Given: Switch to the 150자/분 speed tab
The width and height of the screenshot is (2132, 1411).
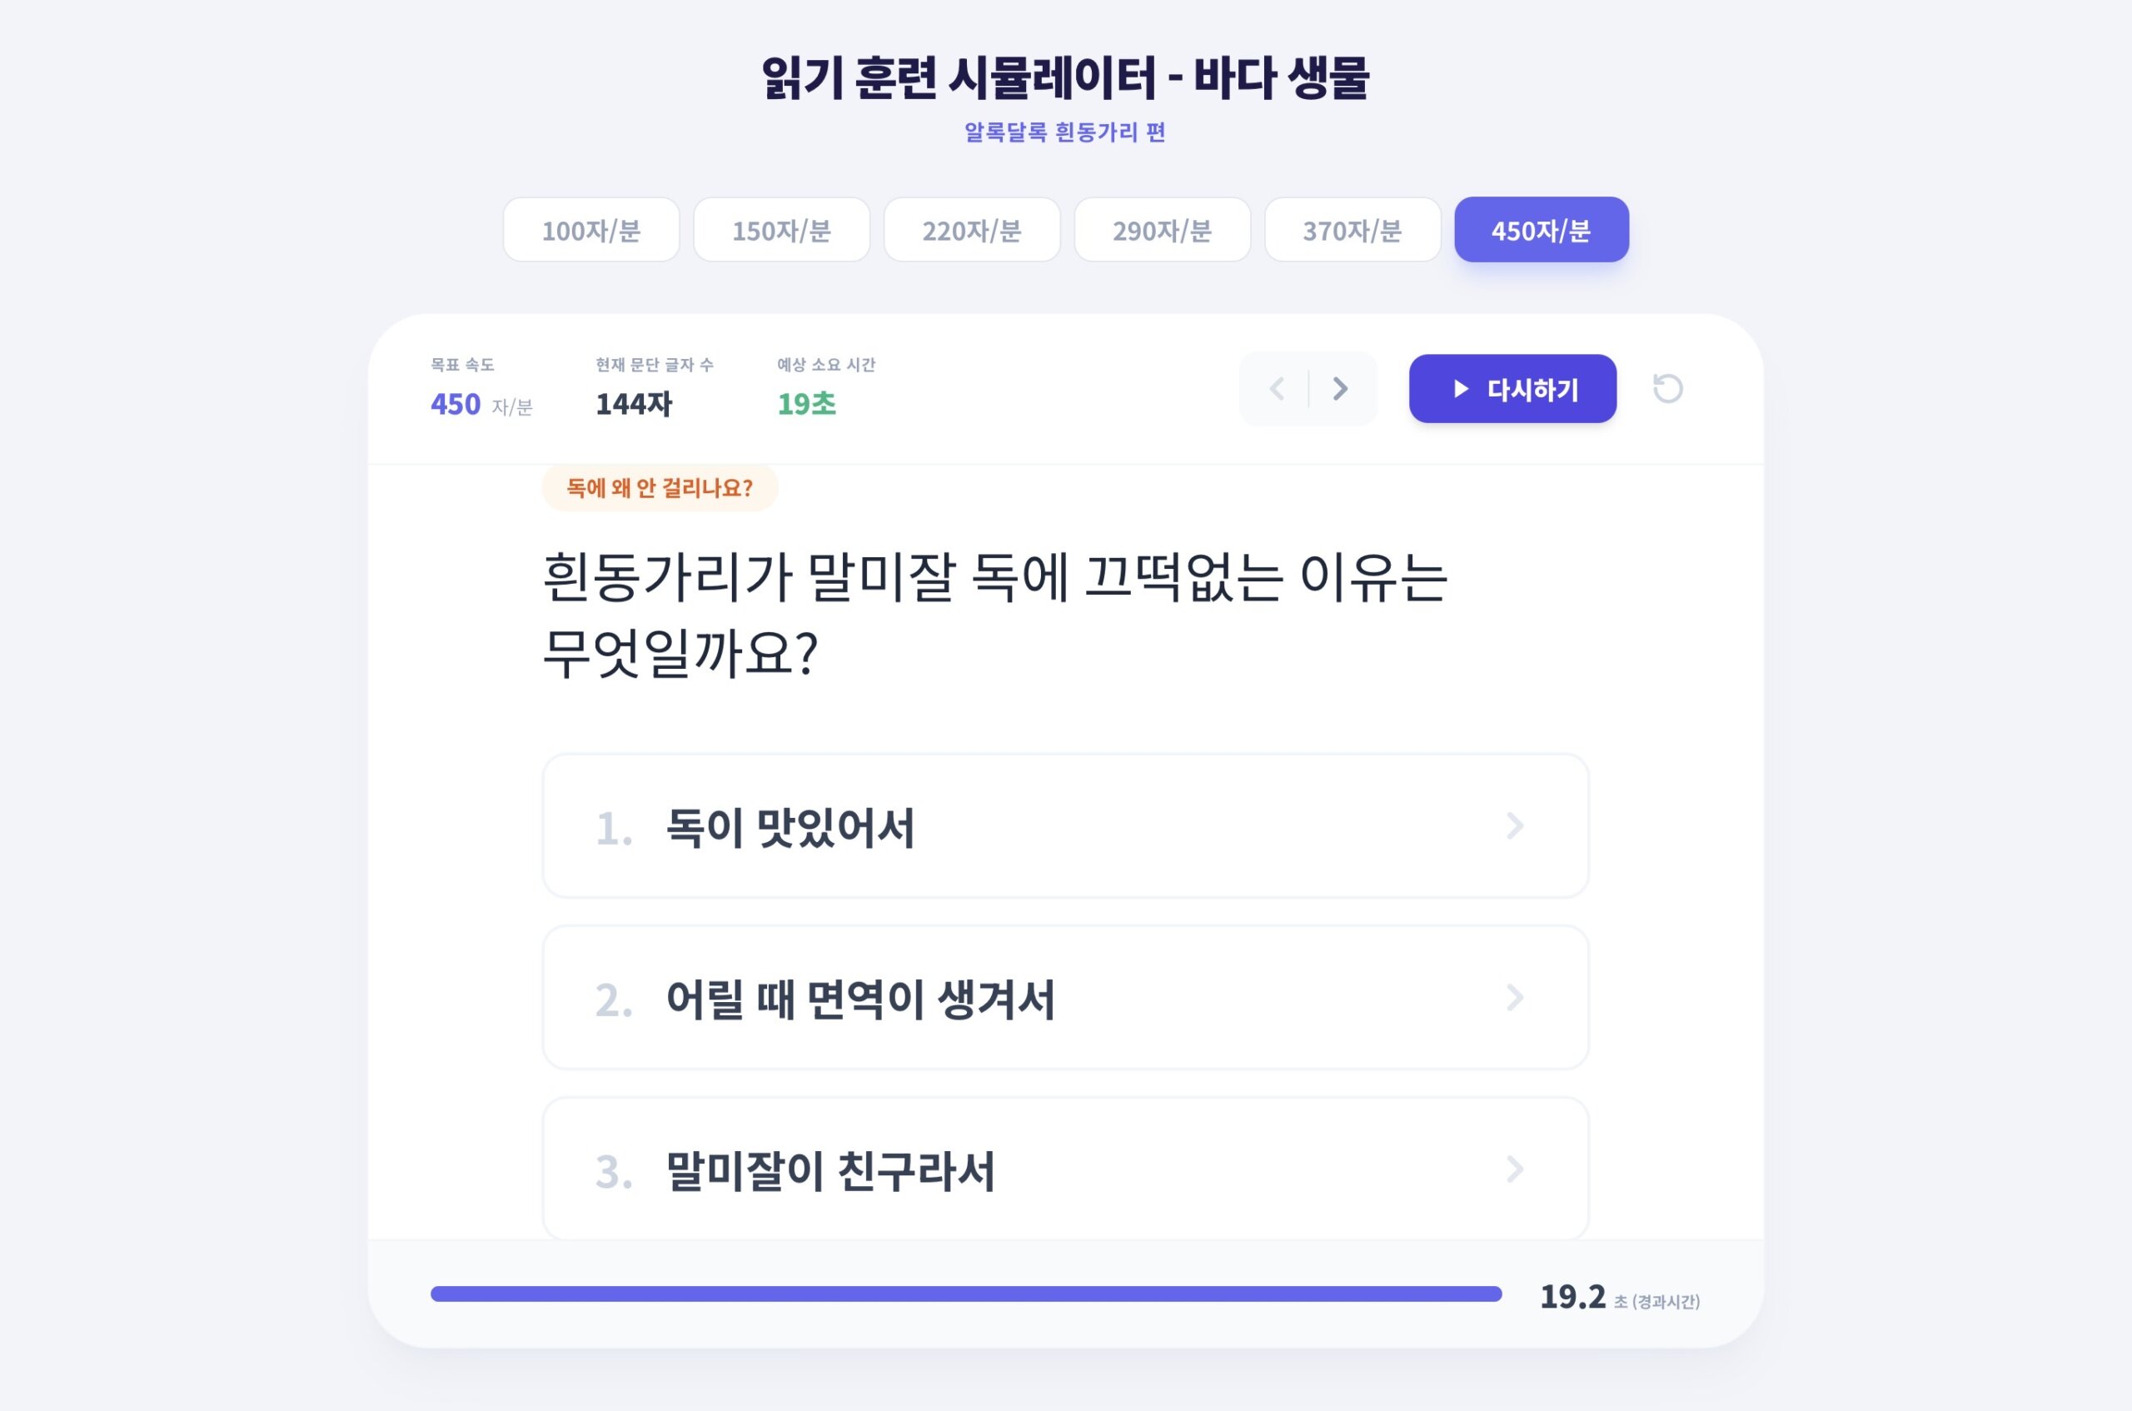Looking at the screenshot, I should [782, 231].
